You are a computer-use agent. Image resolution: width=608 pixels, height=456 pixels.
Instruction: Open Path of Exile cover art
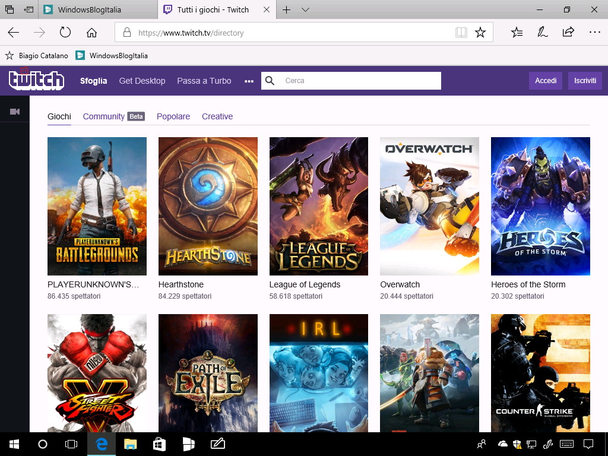click(x=208, y=373)
